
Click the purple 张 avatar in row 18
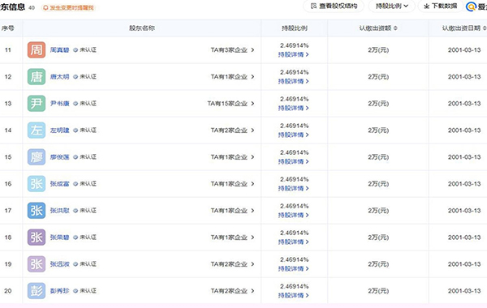point(37,237)
